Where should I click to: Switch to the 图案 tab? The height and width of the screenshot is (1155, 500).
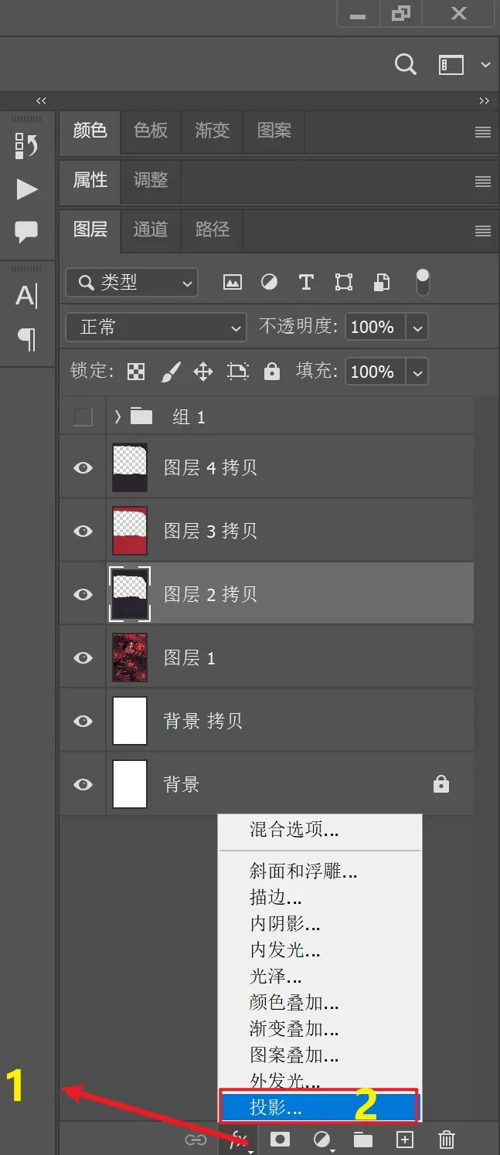274,131
